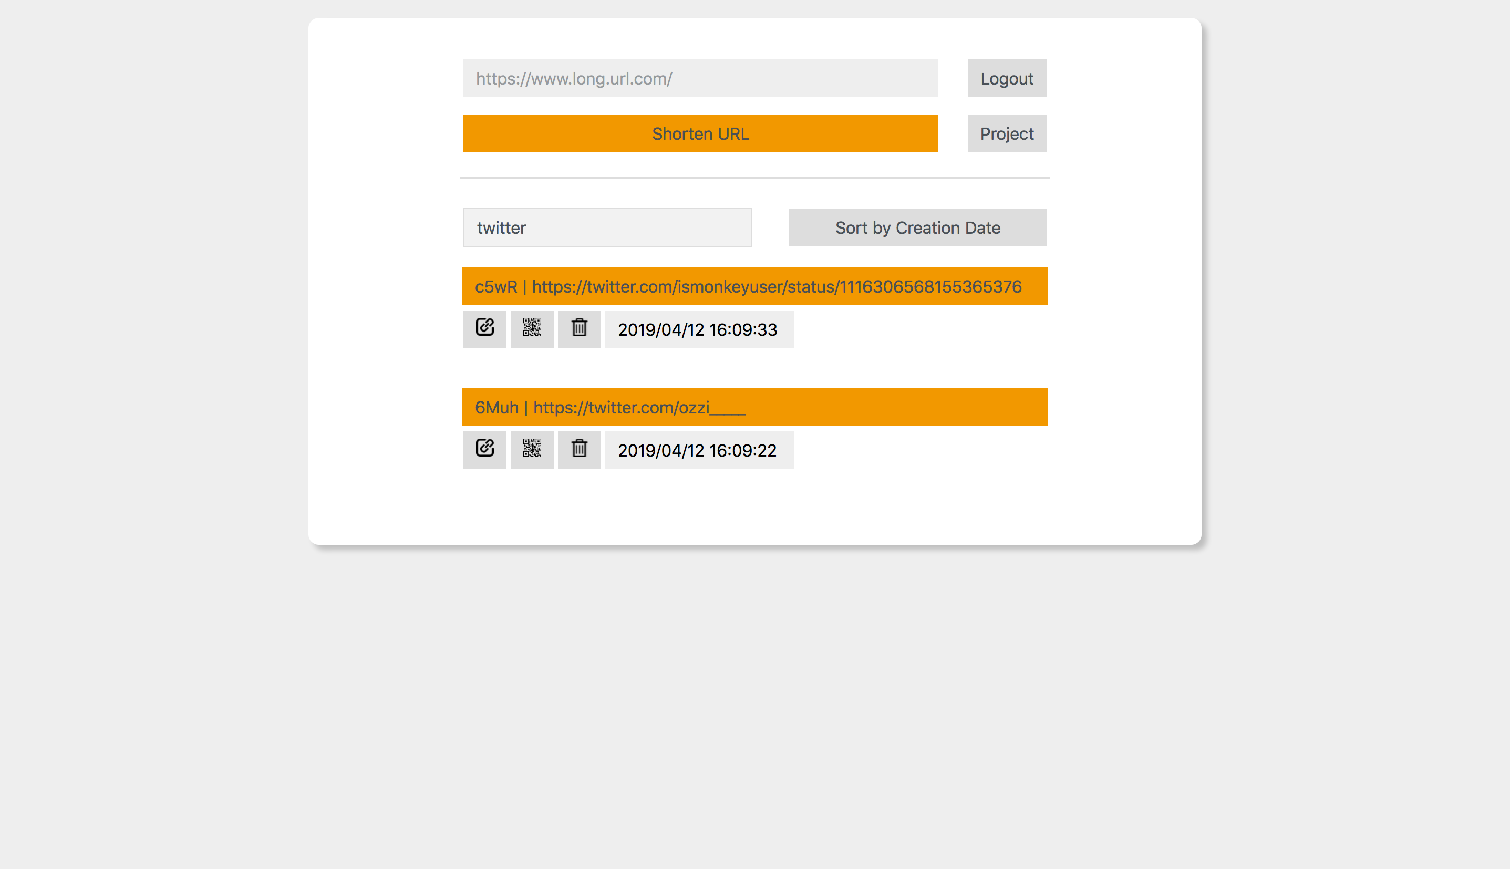Click the target/analytics icon for 6Muh
The width and height of the screenshot is (1510, 869).
[484, 450]
